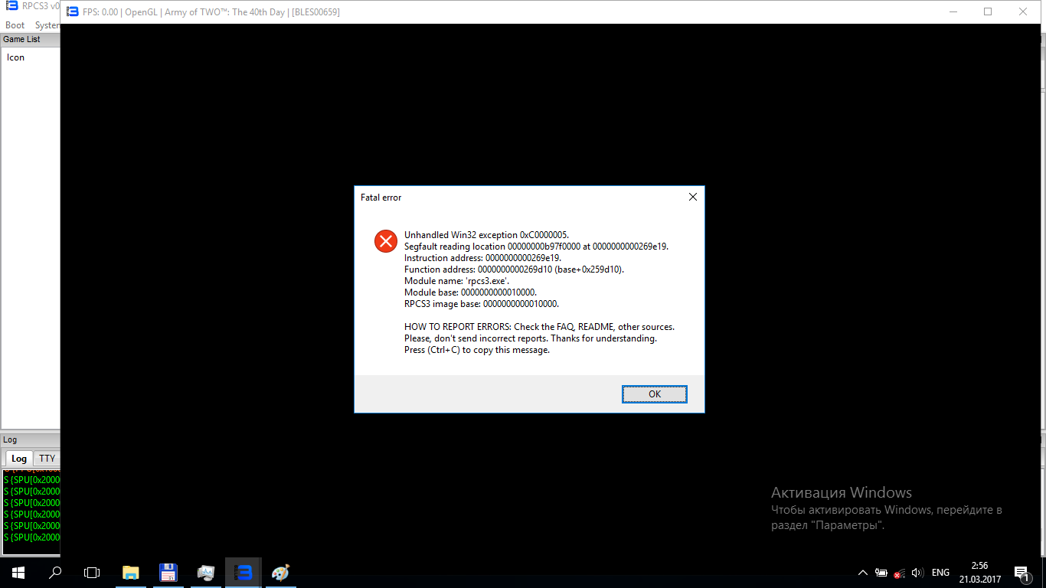The image size is (1046, 588).
Task: Show hidden system tray icons
Action: tap(863, 573)
